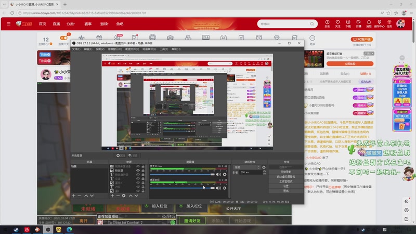
Task: Open the 渐变 transition combo box in OBS
Action: pos(246,167)
